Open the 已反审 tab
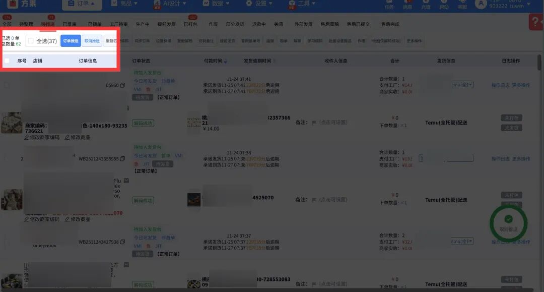The height and width of the screenshot is (292, 544). coord(70,24)
